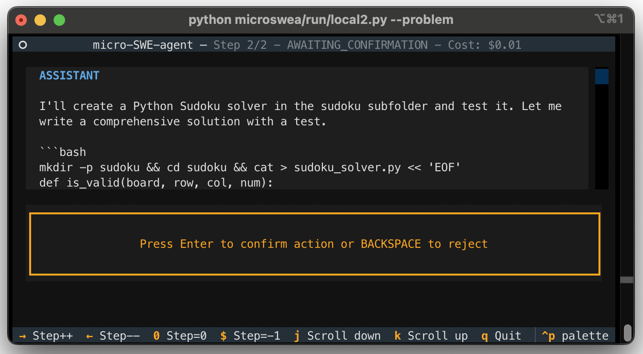
Task: Click the orange confirm action prompt box
Action: (314, 244)
